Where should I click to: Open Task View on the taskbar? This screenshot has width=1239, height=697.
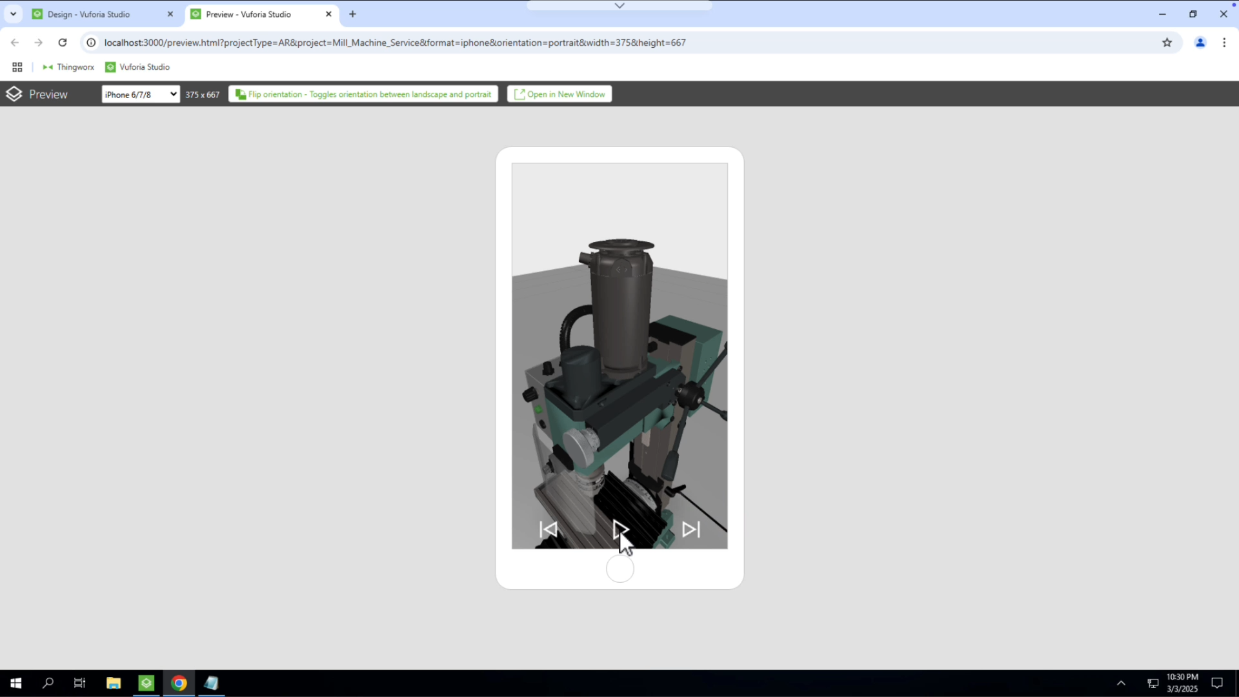80,683
